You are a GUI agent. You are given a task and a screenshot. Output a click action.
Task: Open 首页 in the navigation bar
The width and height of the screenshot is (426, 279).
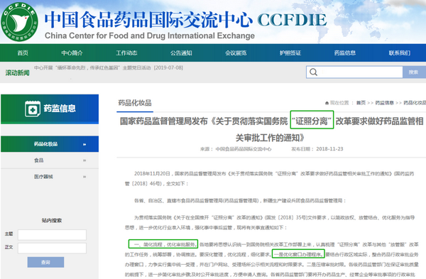click(x=23, y=53)
